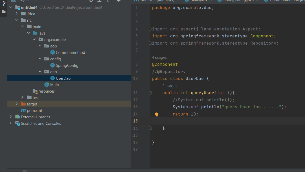The image size is (305, 172).
Task: Show the 2 usages of queryUser
Action: tap(170, 86)
